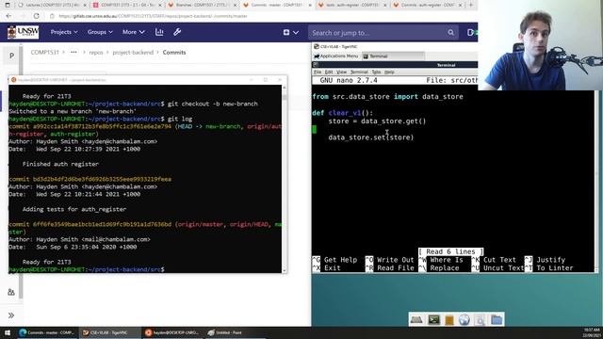Expand the More dropdown in GitLab navbar
This screenshot has height=339, width=603.
pyautogui.click(x=134, y=32)
